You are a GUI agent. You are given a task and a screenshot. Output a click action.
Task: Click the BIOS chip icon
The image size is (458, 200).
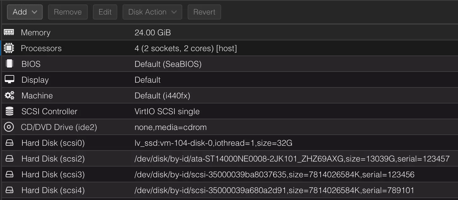[x=9, y=64]
